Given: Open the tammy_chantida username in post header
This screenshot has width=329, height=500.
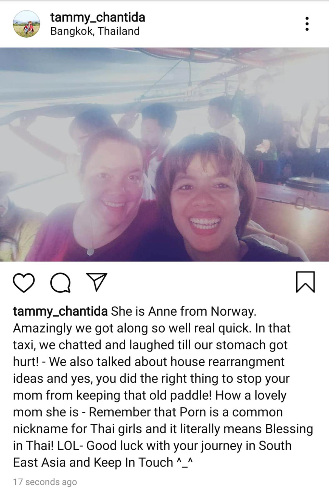Looking at the screenshot, I should (98, 18).
